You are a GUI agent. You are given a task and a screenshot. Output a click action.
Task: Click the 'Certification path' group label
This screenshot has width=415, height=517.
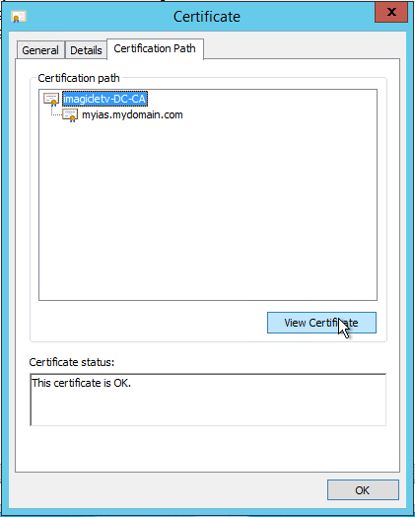click(79, 78)
